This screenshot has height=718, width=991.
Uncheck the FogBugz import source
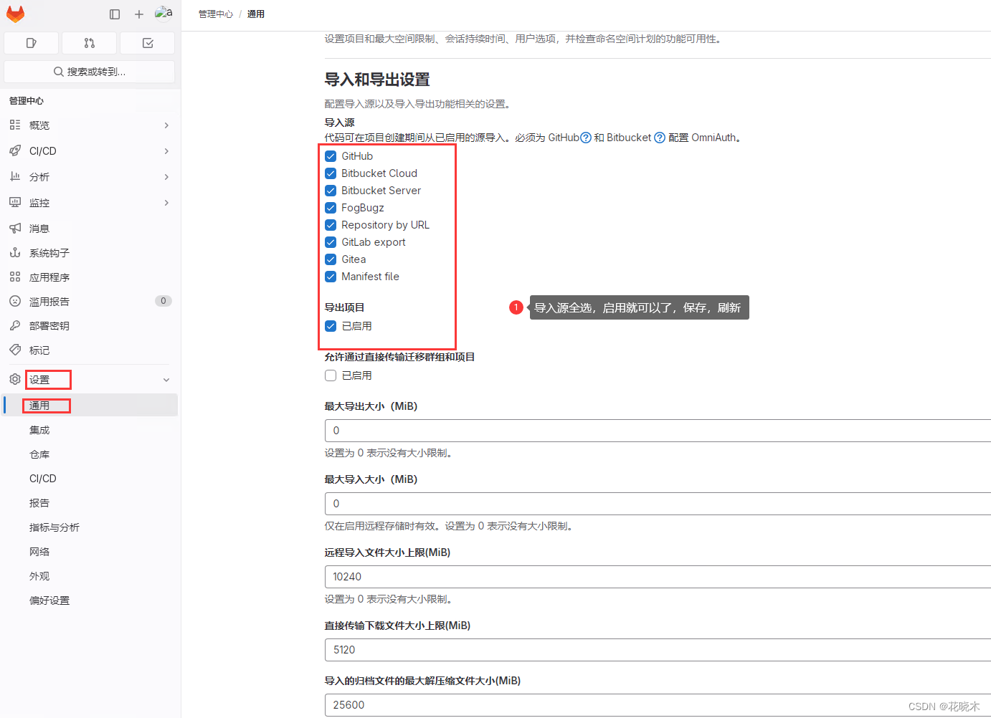point(331,208)
